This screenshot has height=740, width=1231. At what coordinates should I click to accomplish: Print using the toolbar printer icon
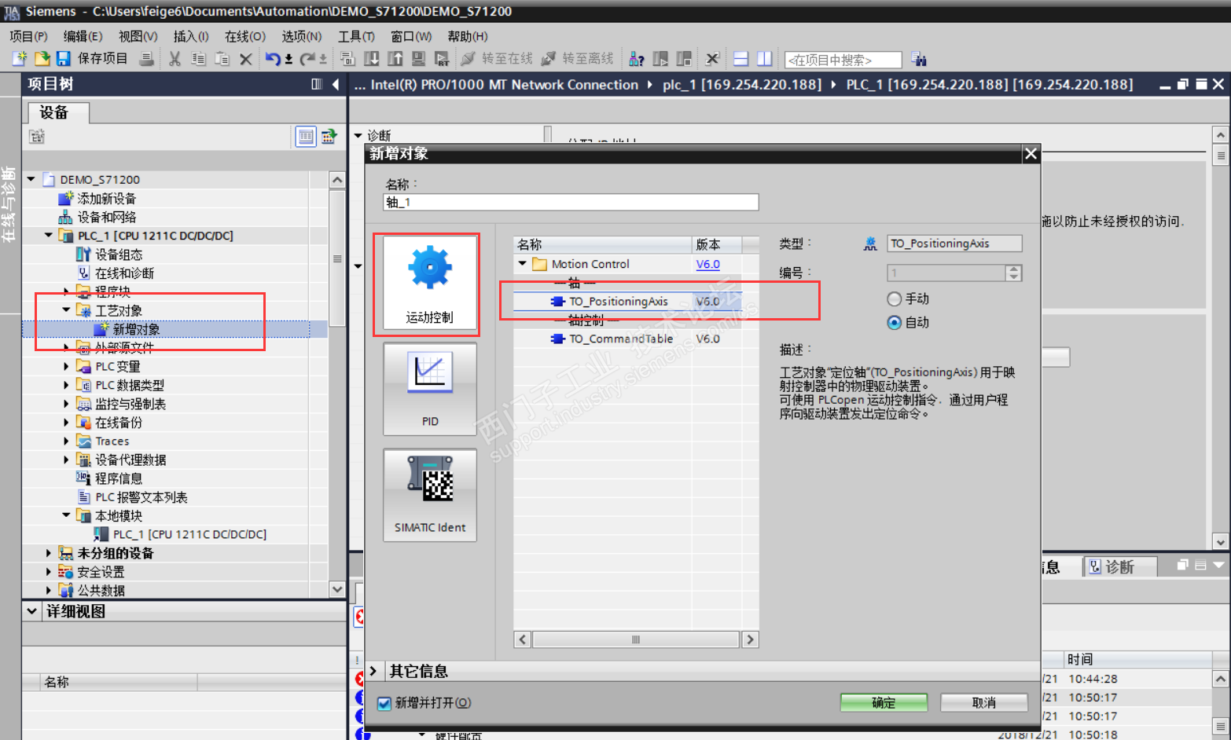tap(146, 59)
